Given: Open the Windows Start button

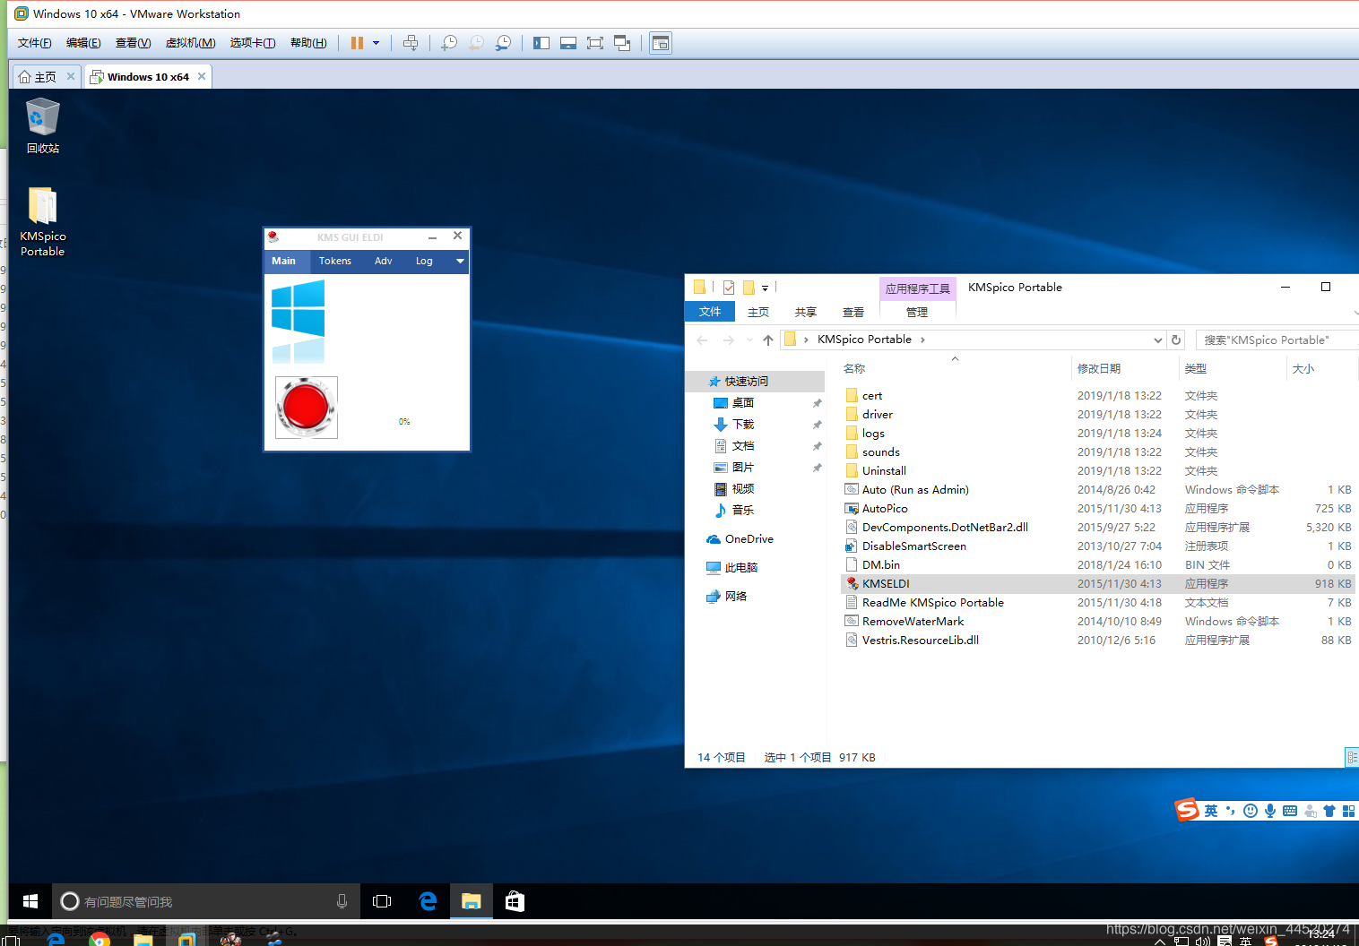Looking at the screenshot, I should [30, 901].
